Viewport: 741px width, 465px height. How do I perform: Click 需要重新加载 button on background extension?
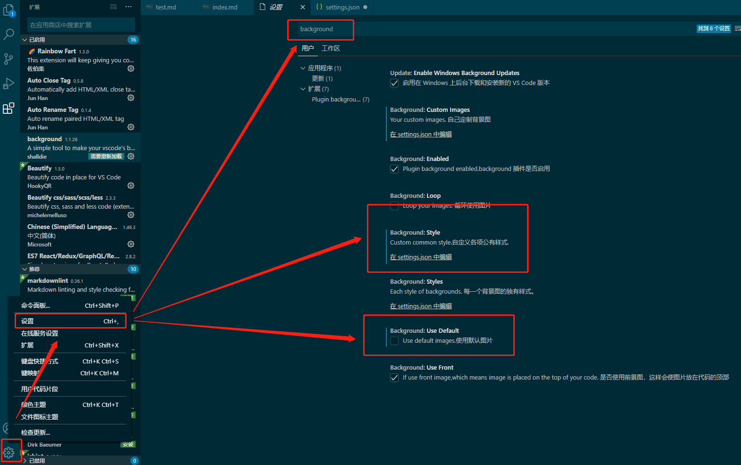pyautogui.click(x=106, y=156)
